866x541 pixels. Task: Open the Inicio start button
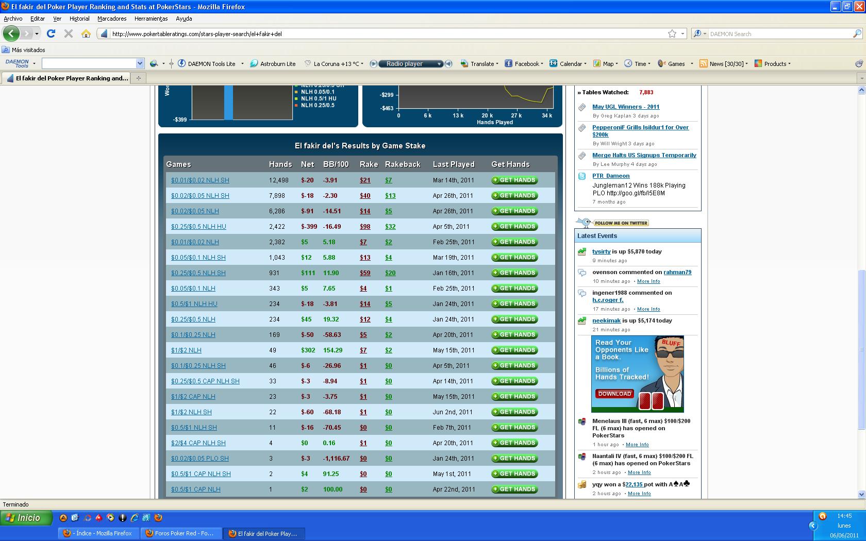click(27, 518)
